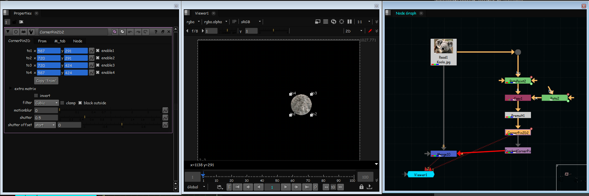Switch to the From tab
This screenshot has width=589, height=196.
(42, 41)
